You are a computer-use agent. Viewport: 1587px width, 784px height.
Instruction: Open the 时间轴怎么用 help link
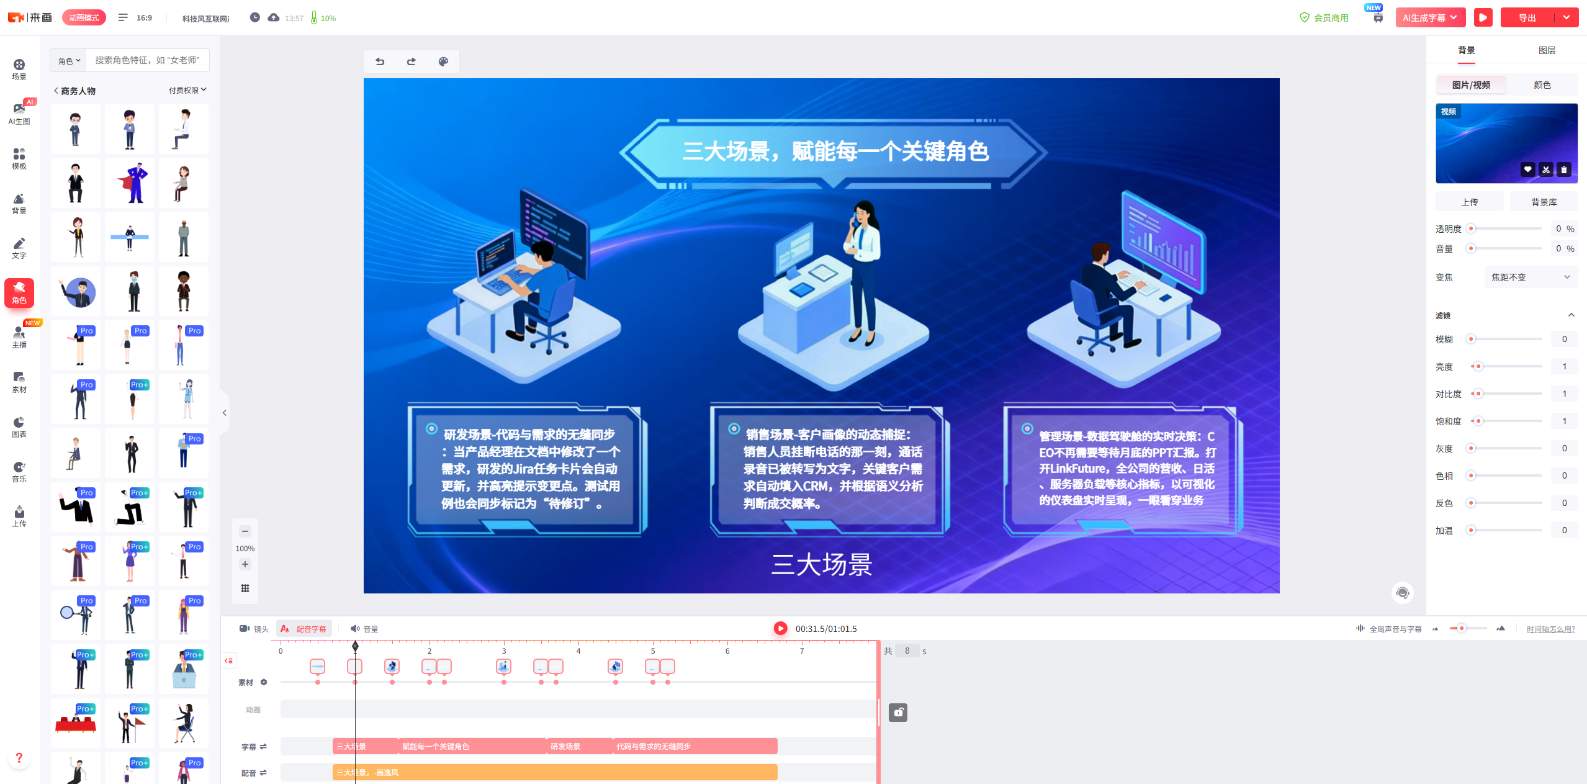point(1550,629)
